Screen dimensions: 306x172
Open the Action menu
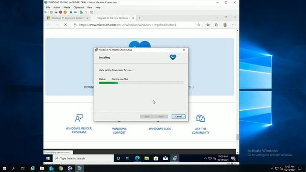pyautogui.click(x=56, y=8)
